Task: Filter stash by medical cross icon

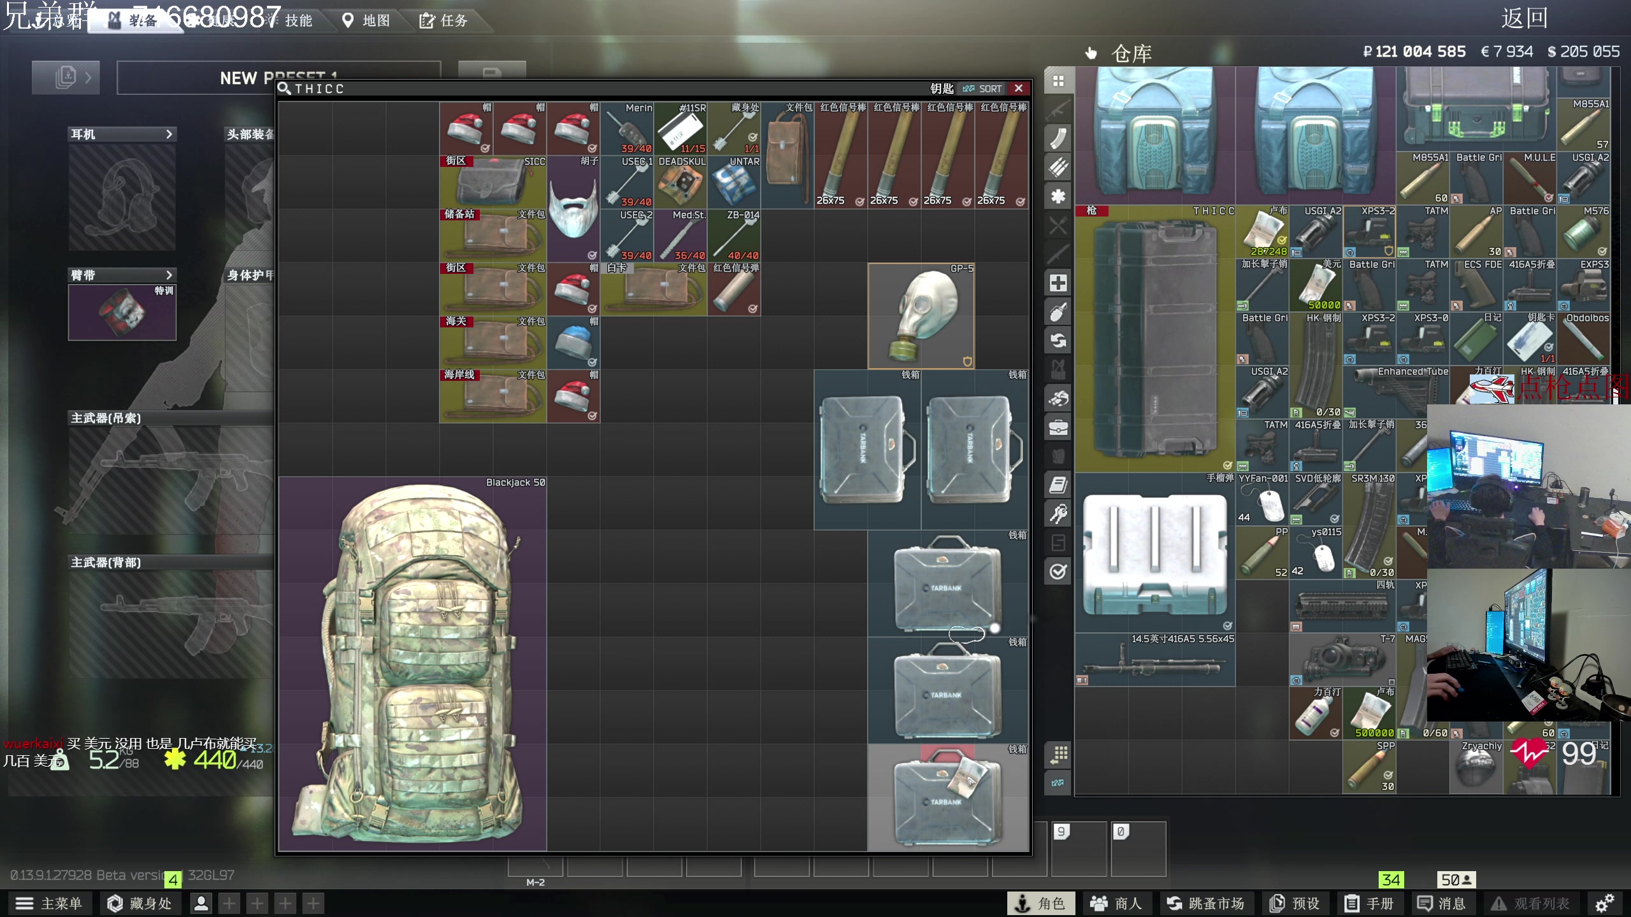Action: pos(1058,283)
